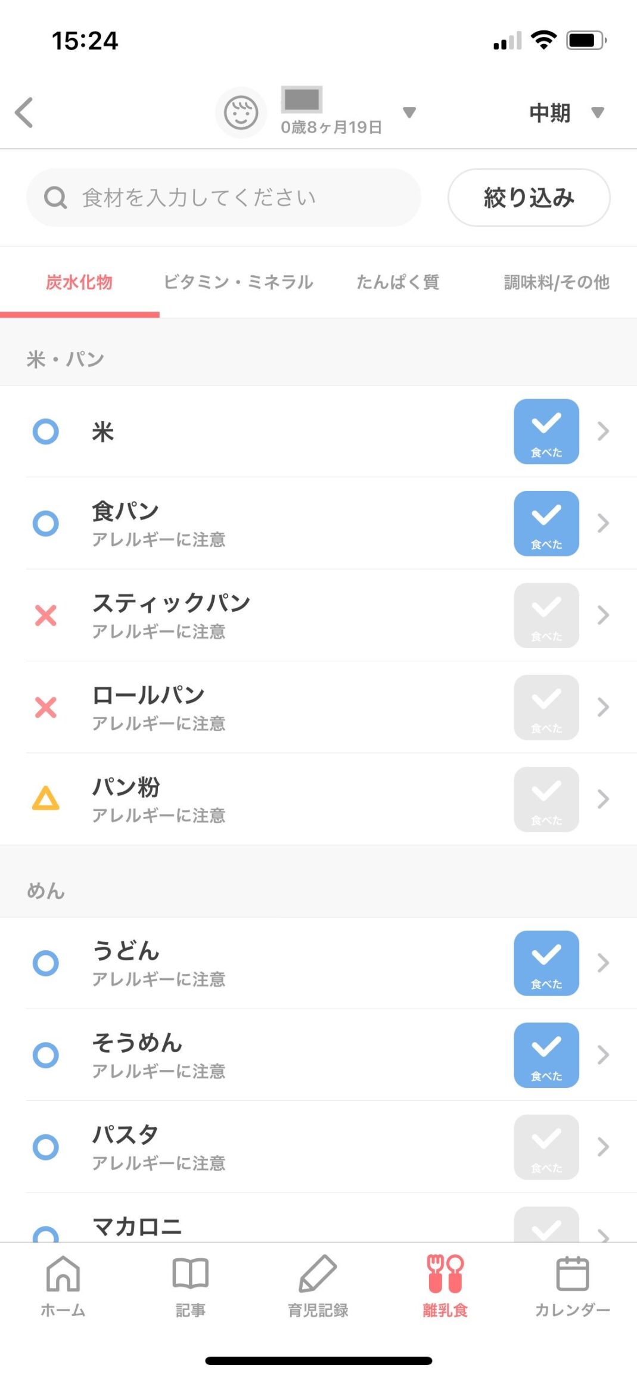Viewport: 637px width, 1378px height.
Task: Open the 記事 articles book icon
Action: pyautogui.click(x=190, y=1284)
